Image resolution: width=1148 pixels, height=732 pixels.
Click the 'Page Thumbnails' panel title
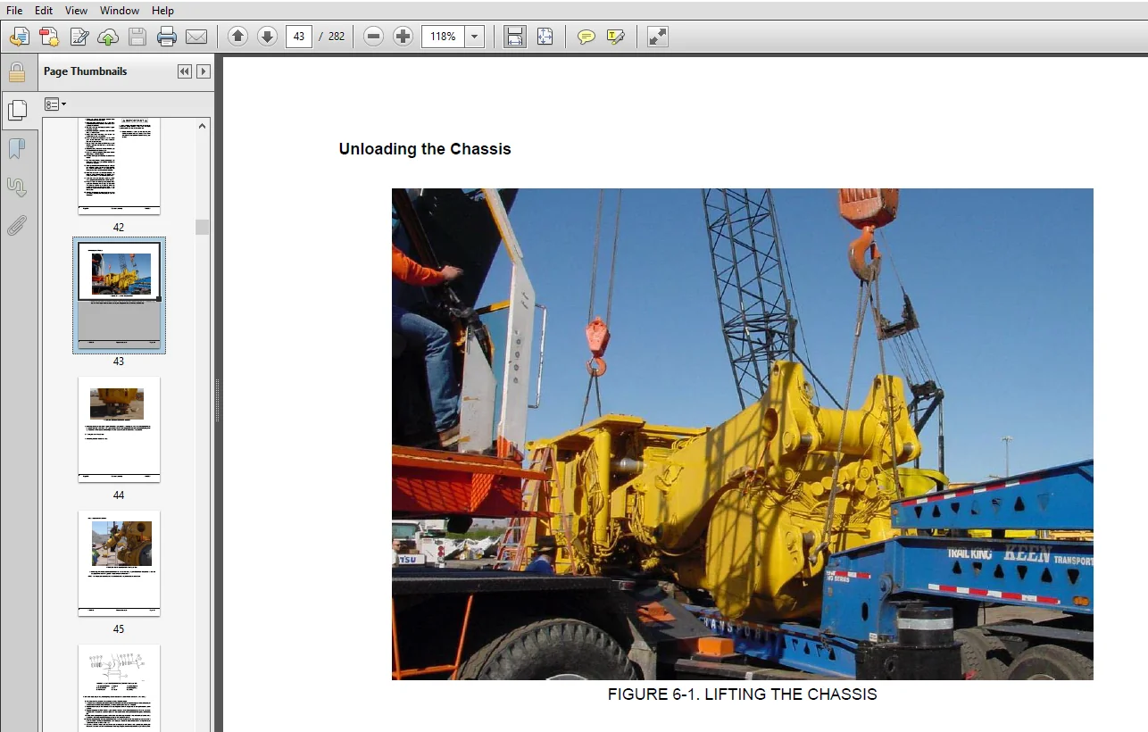(x=86, y=71)
